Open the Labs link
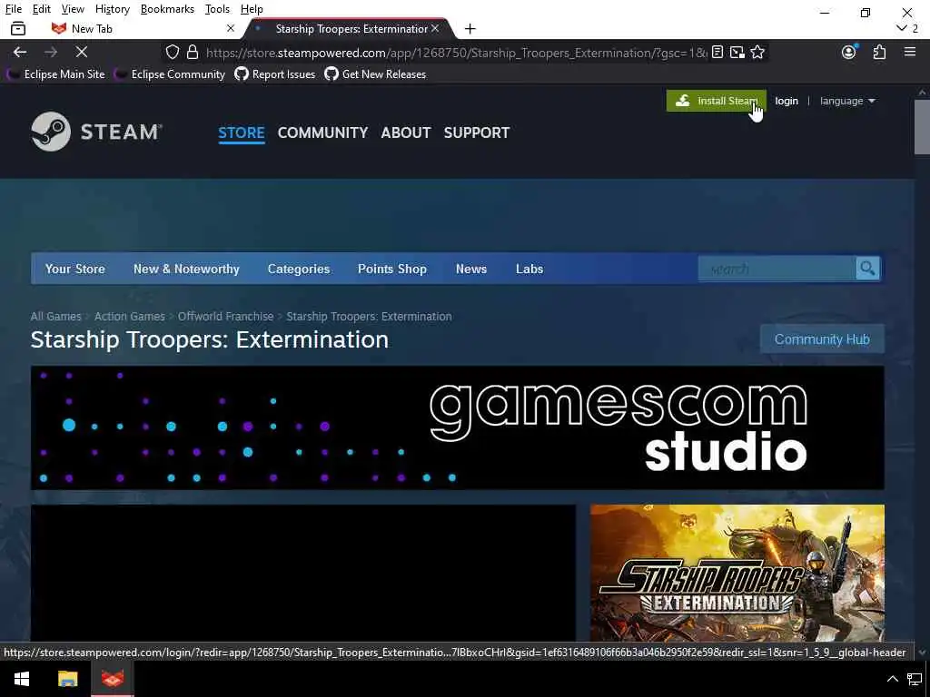 click(529, 269)
